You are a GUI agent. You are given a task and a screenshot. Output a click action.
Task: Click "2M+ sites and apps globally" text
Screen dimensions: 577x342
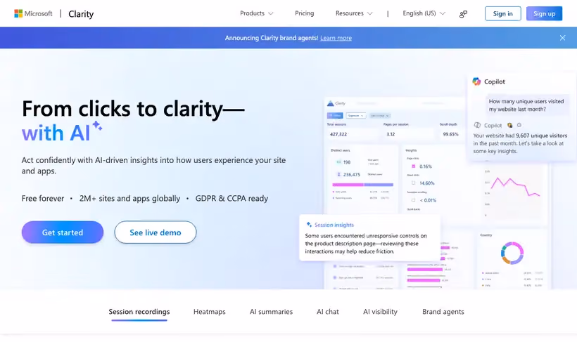(130, 198)
